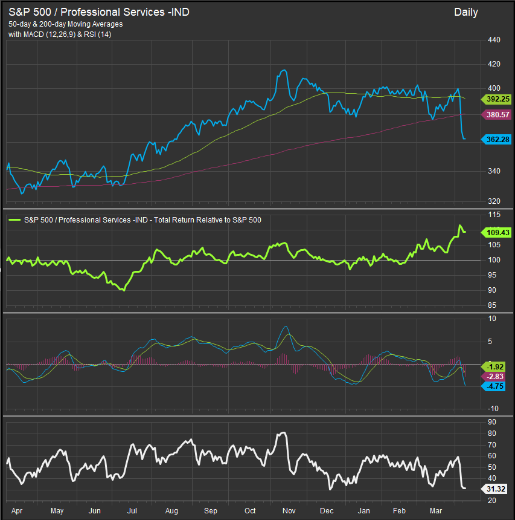Click the chart title "S&P 500 / Professional Services -IND"
The height and width of the screenshot is (520, 515).
[x=99, y=12]
